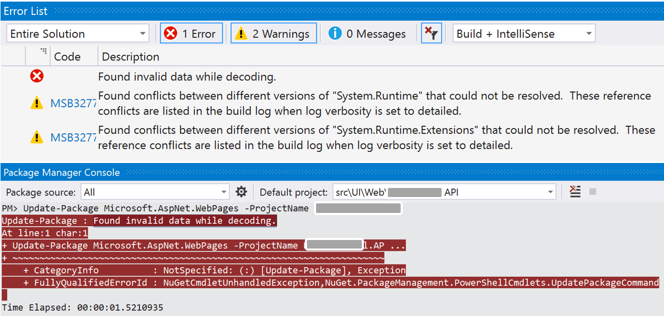
Task: Toggle the 2 Warnings filter
Action: click(x=273, y=33)
